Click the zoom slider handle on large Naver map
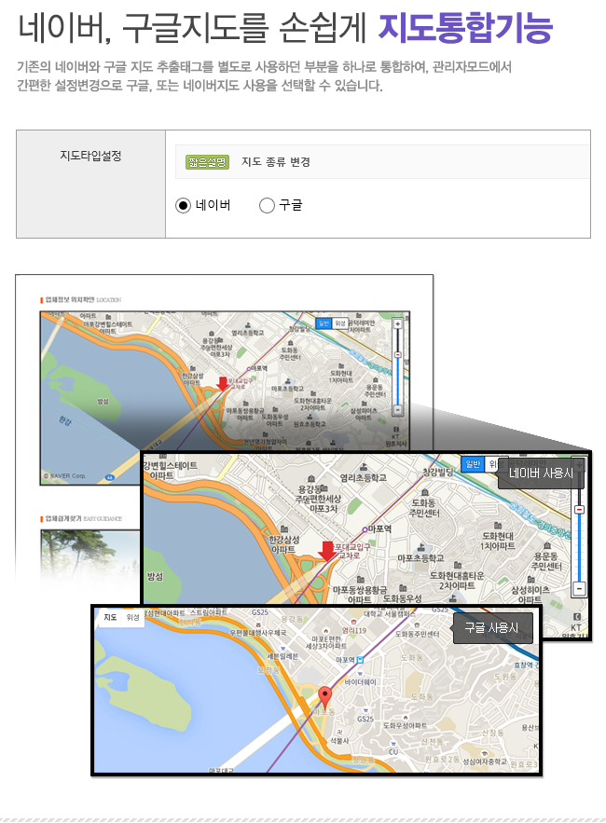 tap(579, 510)
